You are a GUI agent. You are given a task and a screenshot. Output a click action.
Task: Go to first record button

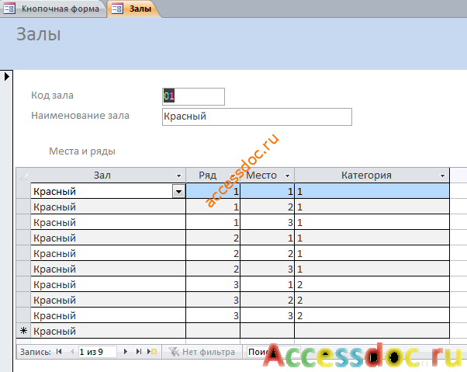click(59, 352)
